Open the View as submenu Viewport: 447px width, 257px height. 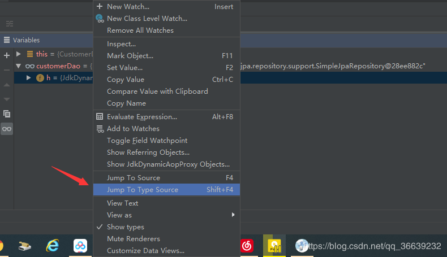point(166,215)
